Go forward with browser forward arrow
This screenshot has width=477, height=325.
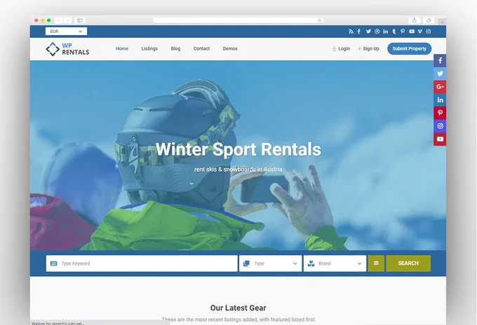[68, 20]
